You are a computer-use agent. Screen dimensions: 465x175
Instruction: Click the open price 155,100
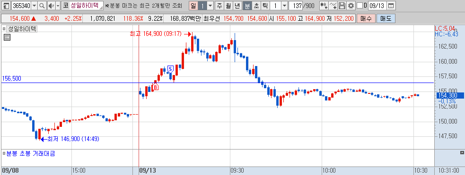coord(286,18)
